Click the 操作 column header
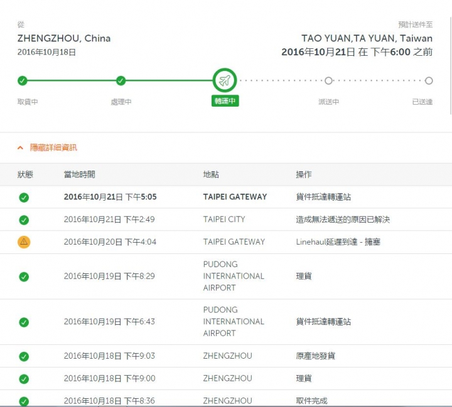 (304, 174)
